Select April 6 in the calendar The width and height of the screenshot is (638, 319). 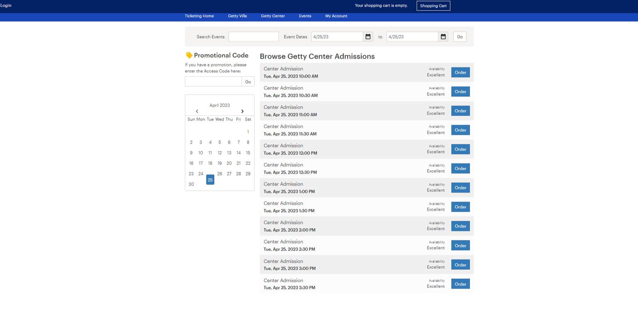[229, 142]
